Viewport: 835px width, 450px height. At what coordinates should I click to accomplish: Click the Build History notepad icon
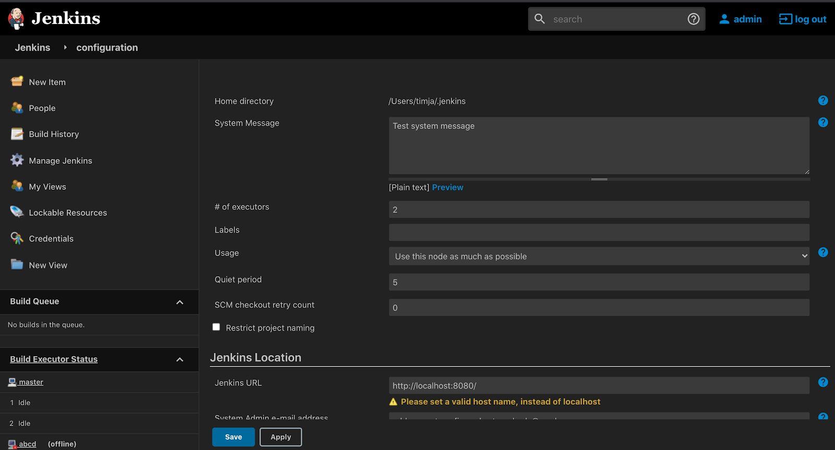[17, 134]
